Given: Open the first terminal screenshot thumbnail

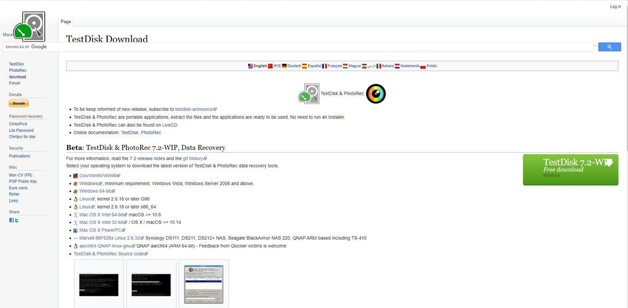Looking at the screenshot, I should click(x=99, y=285).
